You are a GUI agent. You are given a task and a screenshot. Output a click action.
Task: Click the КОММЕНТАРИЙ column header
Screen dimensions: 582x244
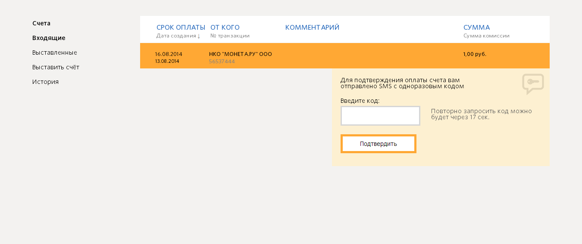click(313, 28)
